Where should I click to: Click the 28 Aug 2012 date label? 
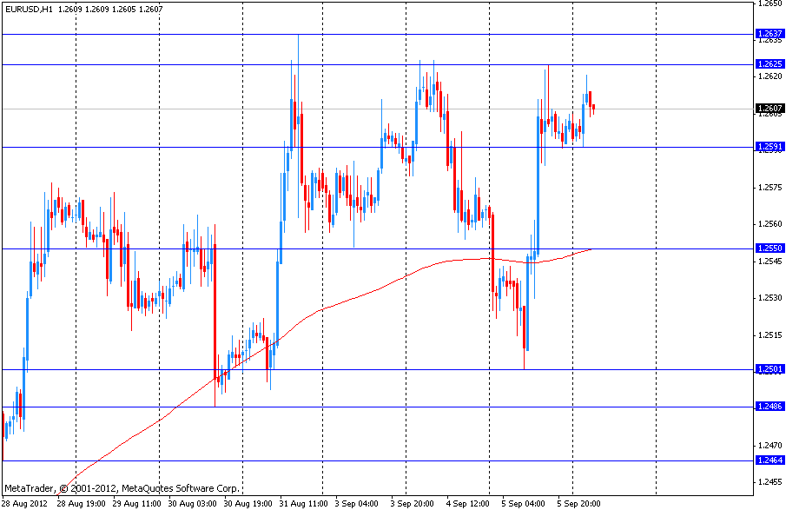(25, 503)
